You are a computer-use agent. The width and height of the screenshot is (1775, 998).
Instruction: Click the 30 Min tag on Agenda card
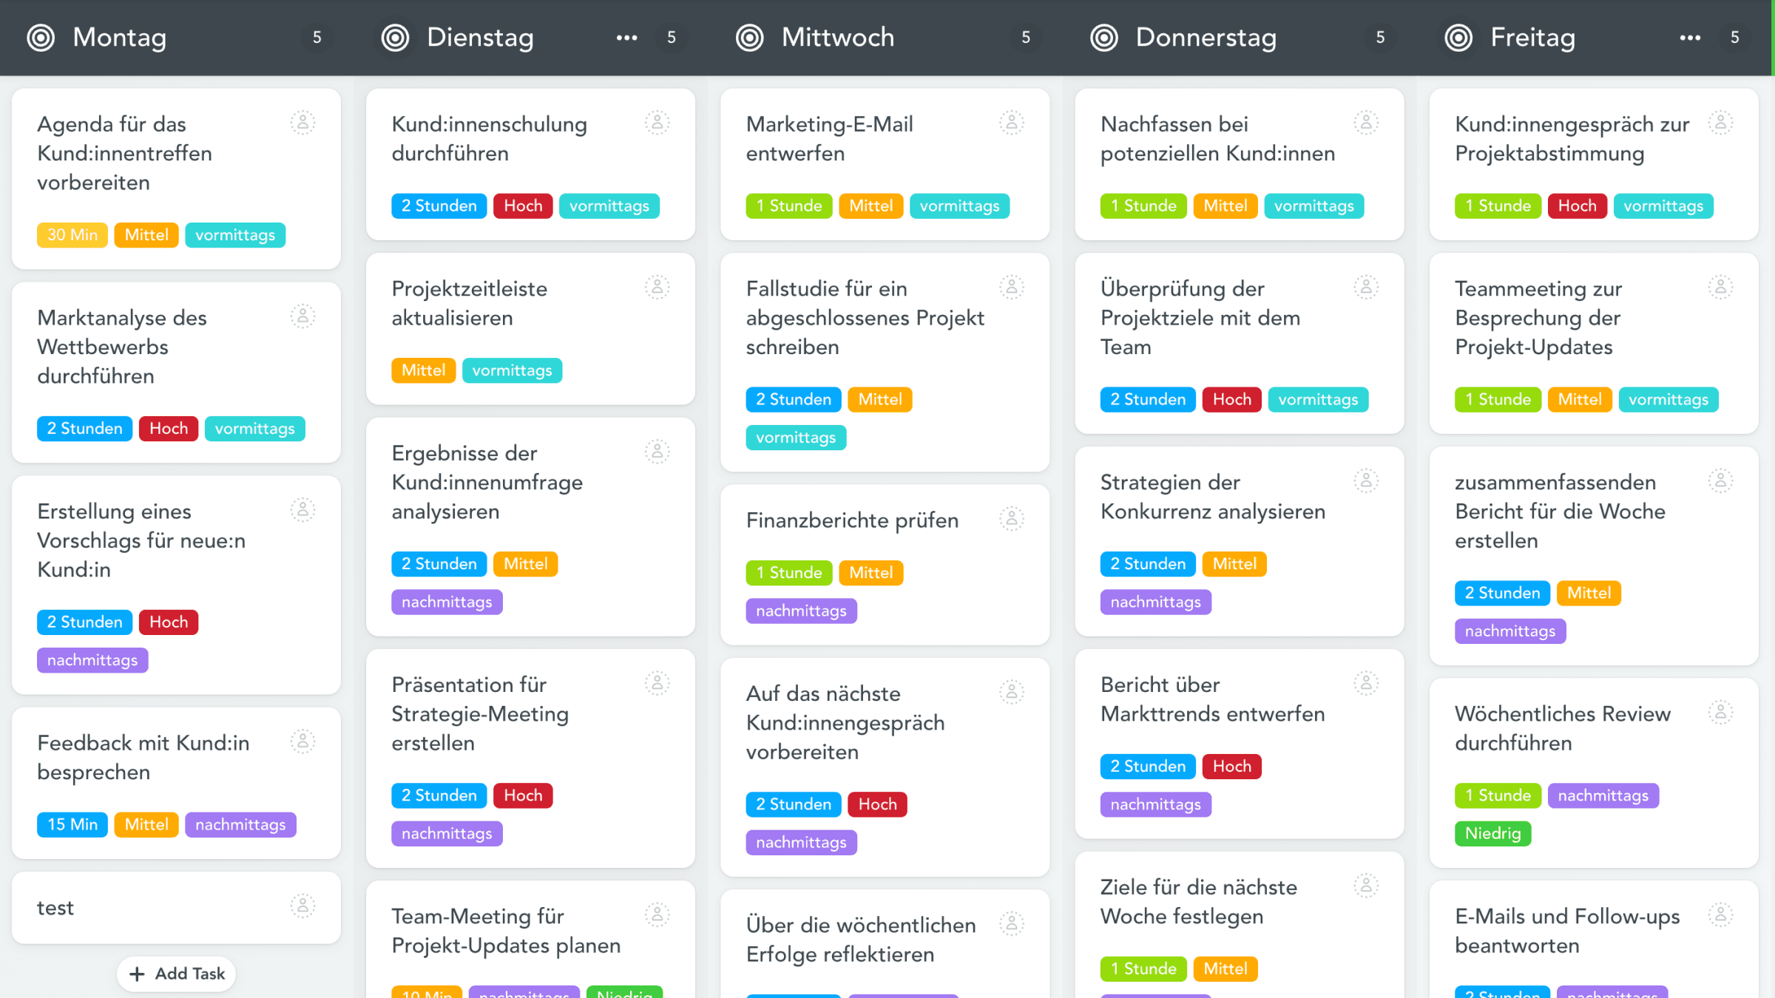[72, 235]
